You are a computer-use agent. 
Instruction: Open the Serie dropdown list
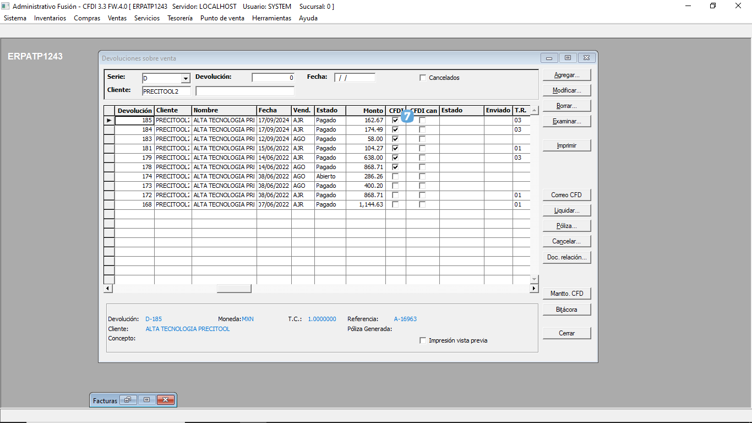(186, 78)
